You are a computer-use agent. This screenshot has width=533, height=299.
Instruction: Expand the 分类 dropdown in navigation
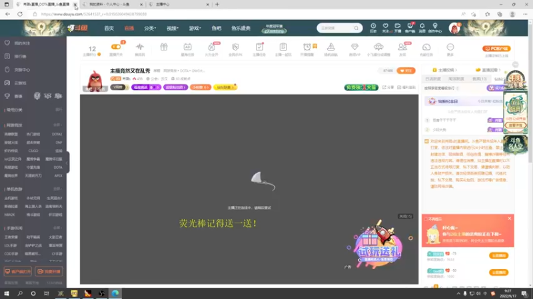pyautogui.click(x=150, y=28)
